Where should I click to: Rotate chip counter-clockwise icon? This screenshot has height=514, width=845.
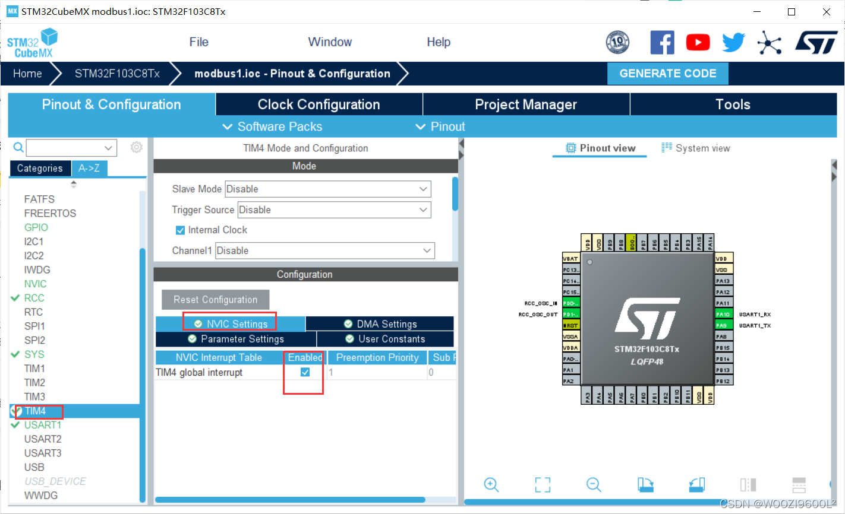[x=696, y=484]
